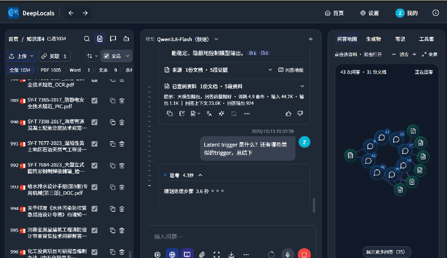
Task: Click the download icon in the input toolbar
Action: pos(231,254)
